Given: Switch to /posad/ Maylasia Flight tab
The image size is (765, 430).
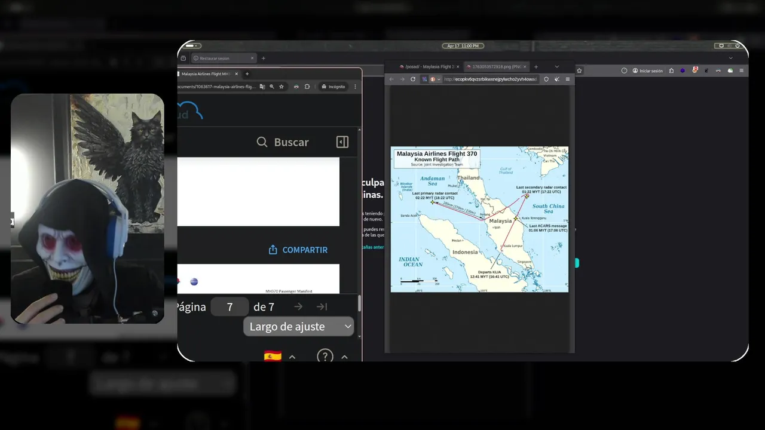Looking at the screenshot, I should point(427,67).
